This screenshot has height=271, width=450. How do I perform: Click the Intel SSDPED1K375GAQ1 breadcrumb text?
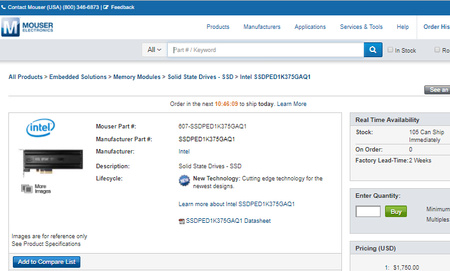coord(275,77)
